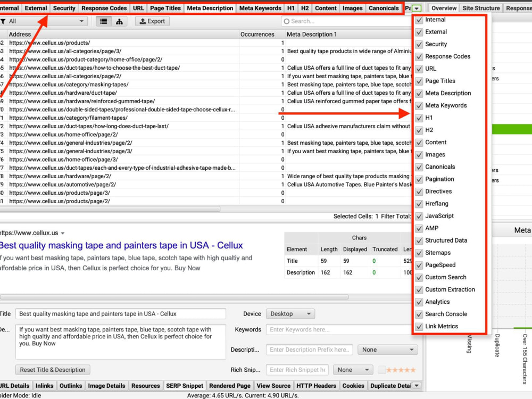532x399 pixels.
Task: Toggle the Custom Extraction checkbox
Action: pyautogui.click(x=419, y=289)
